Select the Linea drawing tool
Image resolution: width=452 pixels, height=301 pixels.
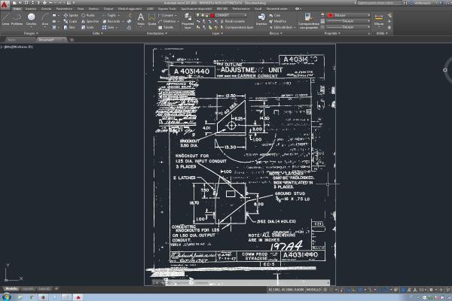6,19
